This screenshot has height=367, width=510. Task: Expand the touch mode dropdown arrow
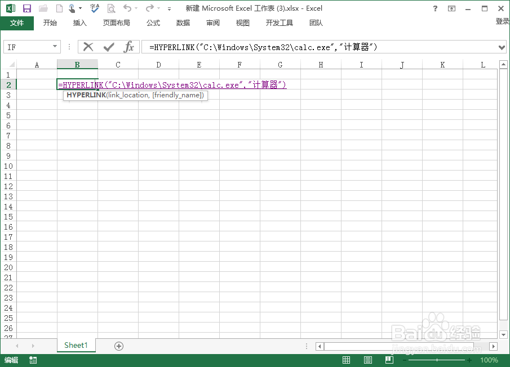81,8
